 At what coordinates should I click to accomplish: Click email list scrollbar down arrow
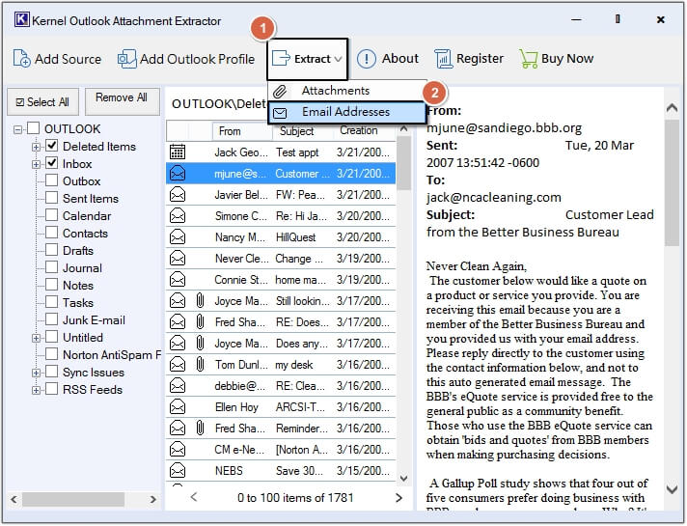click(404, 478)
